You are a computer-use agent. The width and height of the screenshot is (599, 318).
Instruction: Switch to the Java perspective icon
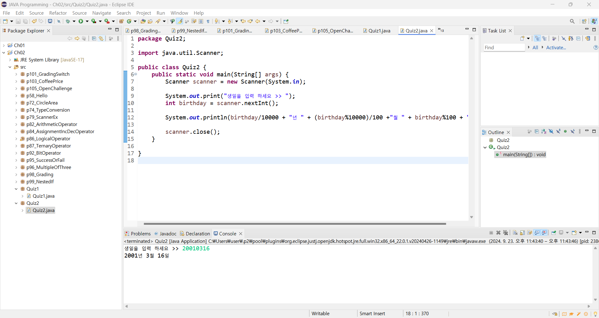[594, 21]
